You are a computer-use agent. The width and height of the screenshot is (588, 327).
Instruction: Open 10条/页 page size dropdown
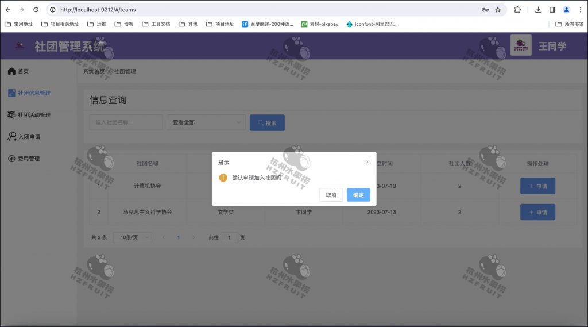click(133, 237)
